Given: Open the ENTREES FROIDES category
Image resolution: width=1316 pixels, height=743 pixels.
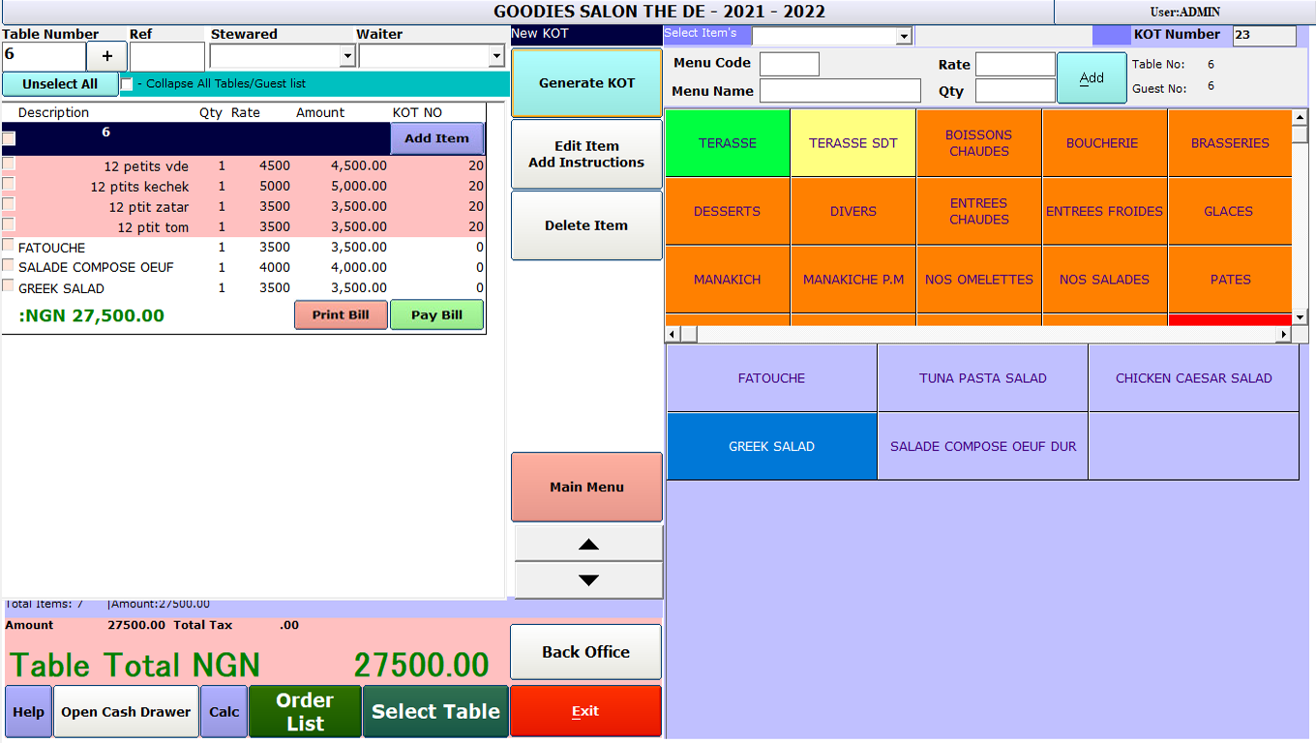Looking at the screenshot, I should [x=1105, y=211].
